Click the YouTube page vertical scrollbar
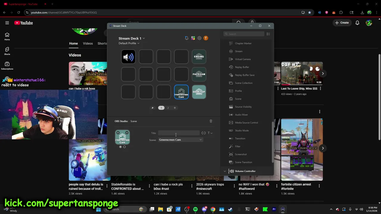This screenshot has height=214, width=381. coord(379,97)
